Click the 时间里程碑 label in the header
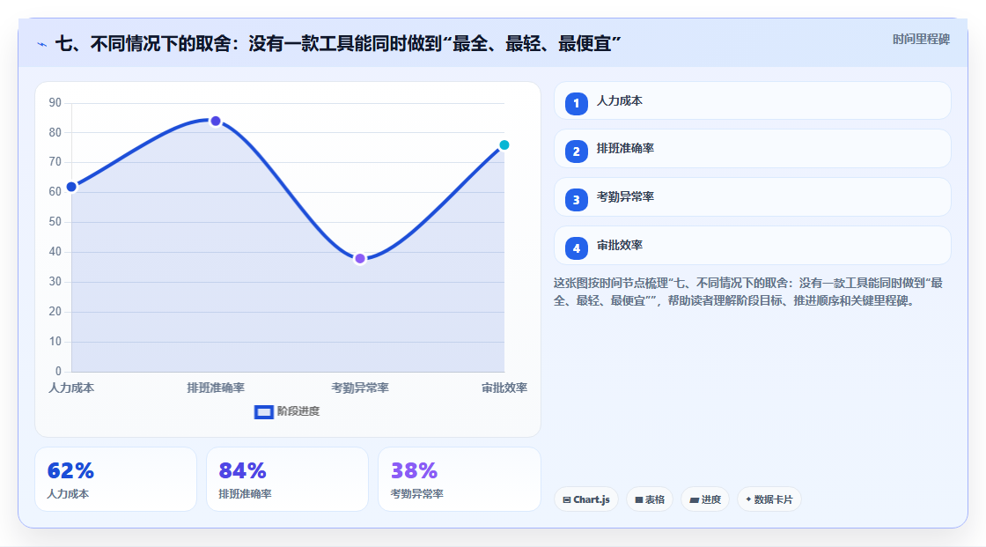The image size is (986, 547). coord(921,40)
